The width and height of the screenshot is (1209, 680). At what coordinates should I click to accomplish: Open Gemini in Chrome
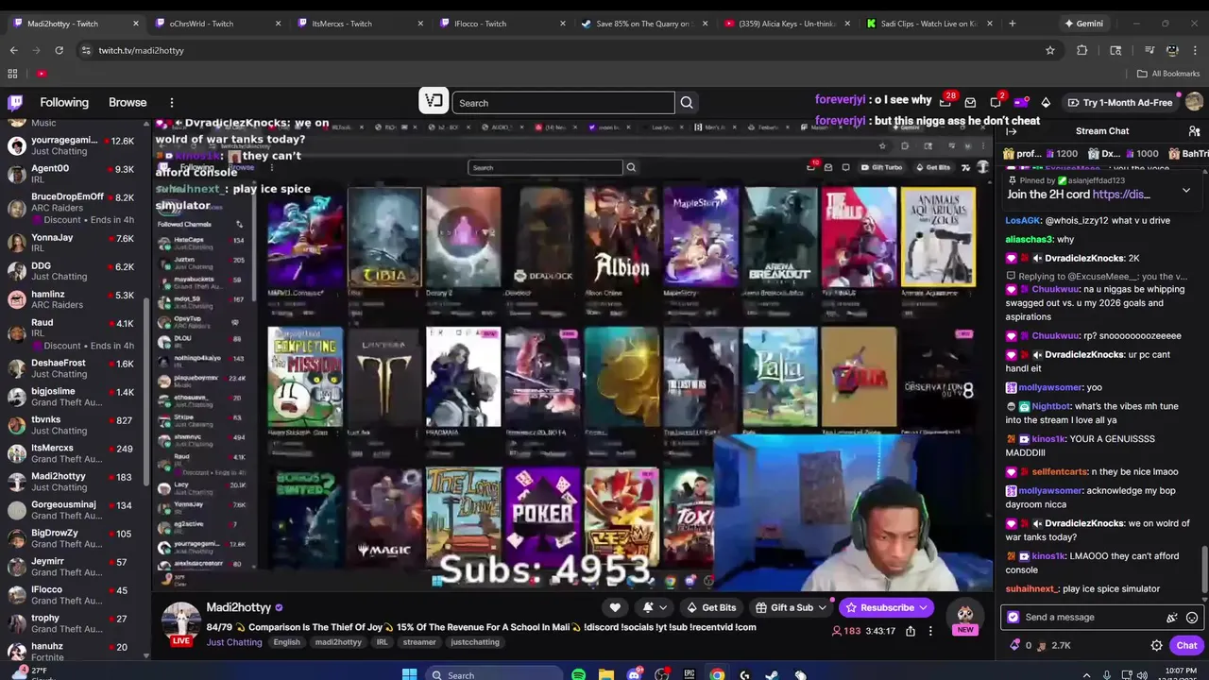click(1083, 24)
